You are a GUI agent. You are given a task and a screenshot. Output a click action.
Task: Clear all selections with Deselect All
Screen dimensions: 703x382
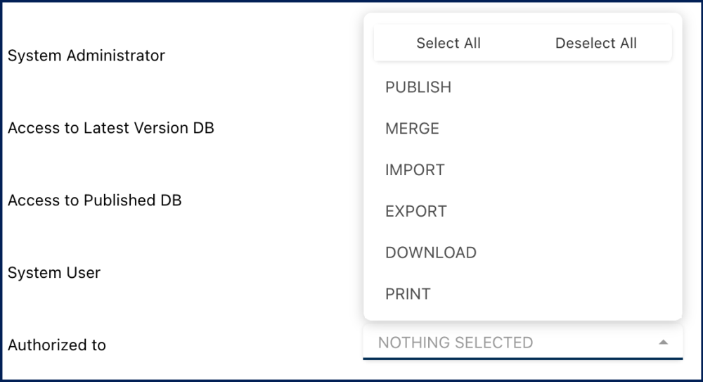pyautogui.click(x=595, y=44)
